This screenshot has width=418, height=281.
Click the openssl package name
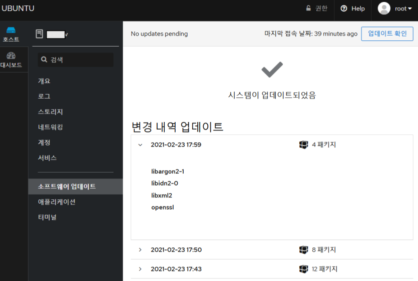click(x=162, y=207)
